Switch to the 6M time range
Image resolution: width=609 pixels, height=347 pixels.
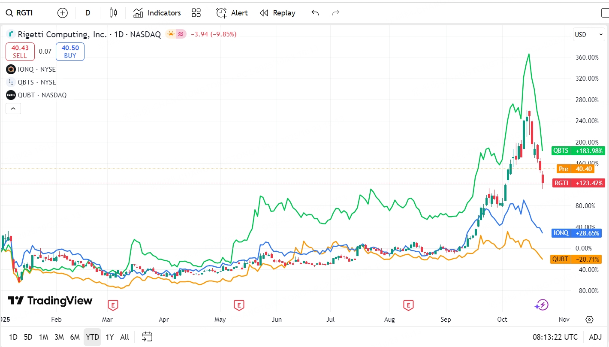pyautogui.click(x=75, y=337)
